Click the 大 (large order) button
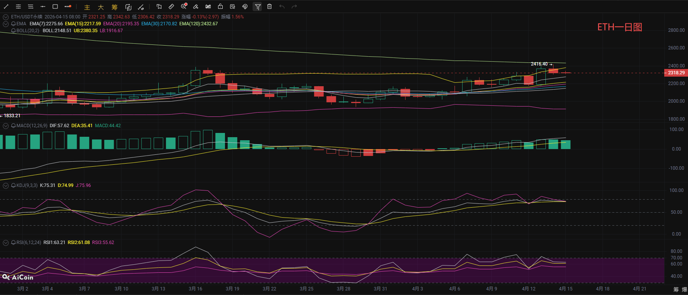The height and width of the screenshot is (295, 688). 101,7
